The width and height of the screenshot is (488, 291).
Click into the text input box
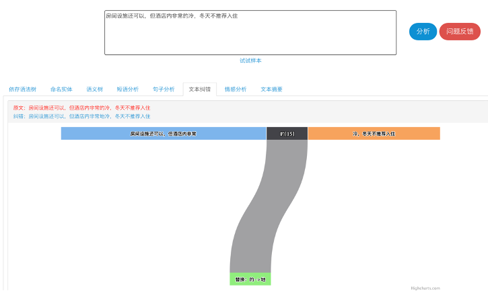coord(250,34)
